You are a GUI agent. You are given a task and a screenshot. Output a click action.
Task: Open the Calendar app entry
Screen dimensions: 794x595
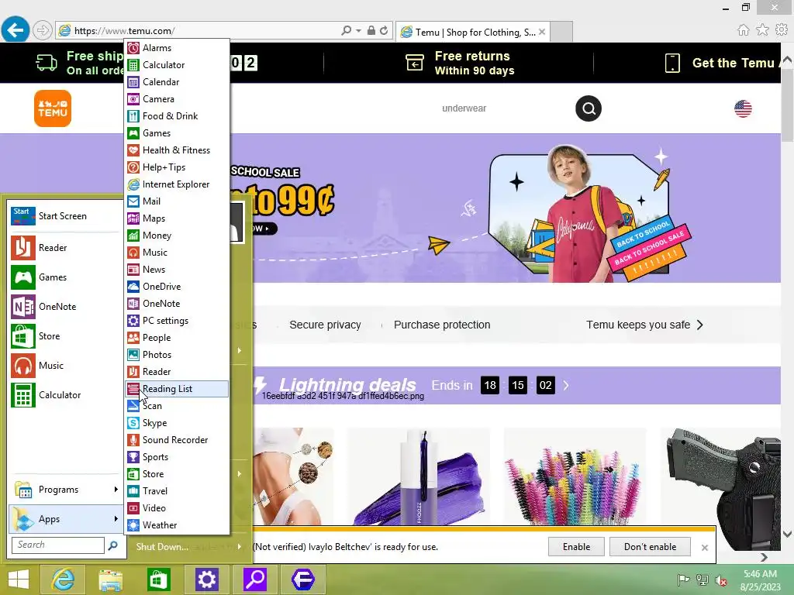[x=177, y=82]
